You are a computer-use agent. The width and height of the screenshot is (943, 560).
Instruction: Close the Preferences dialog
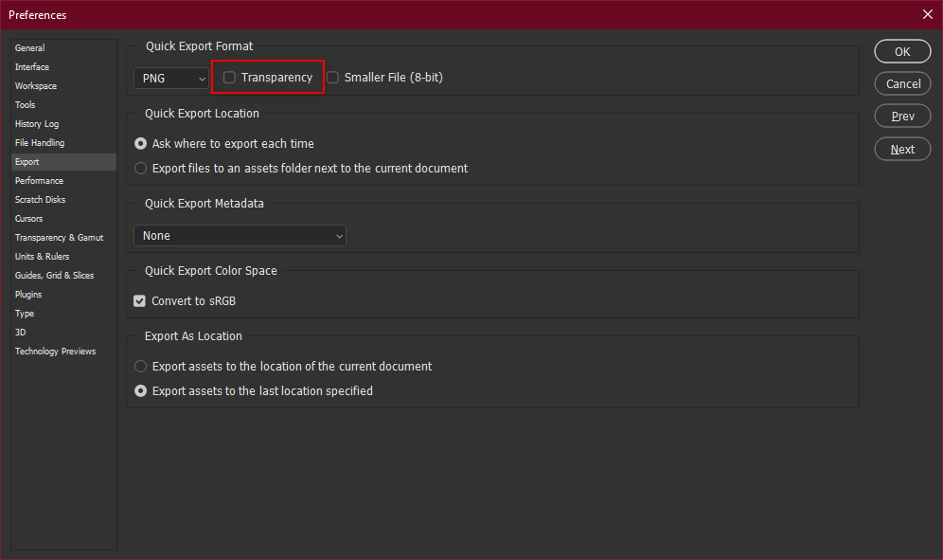[927, 14]
